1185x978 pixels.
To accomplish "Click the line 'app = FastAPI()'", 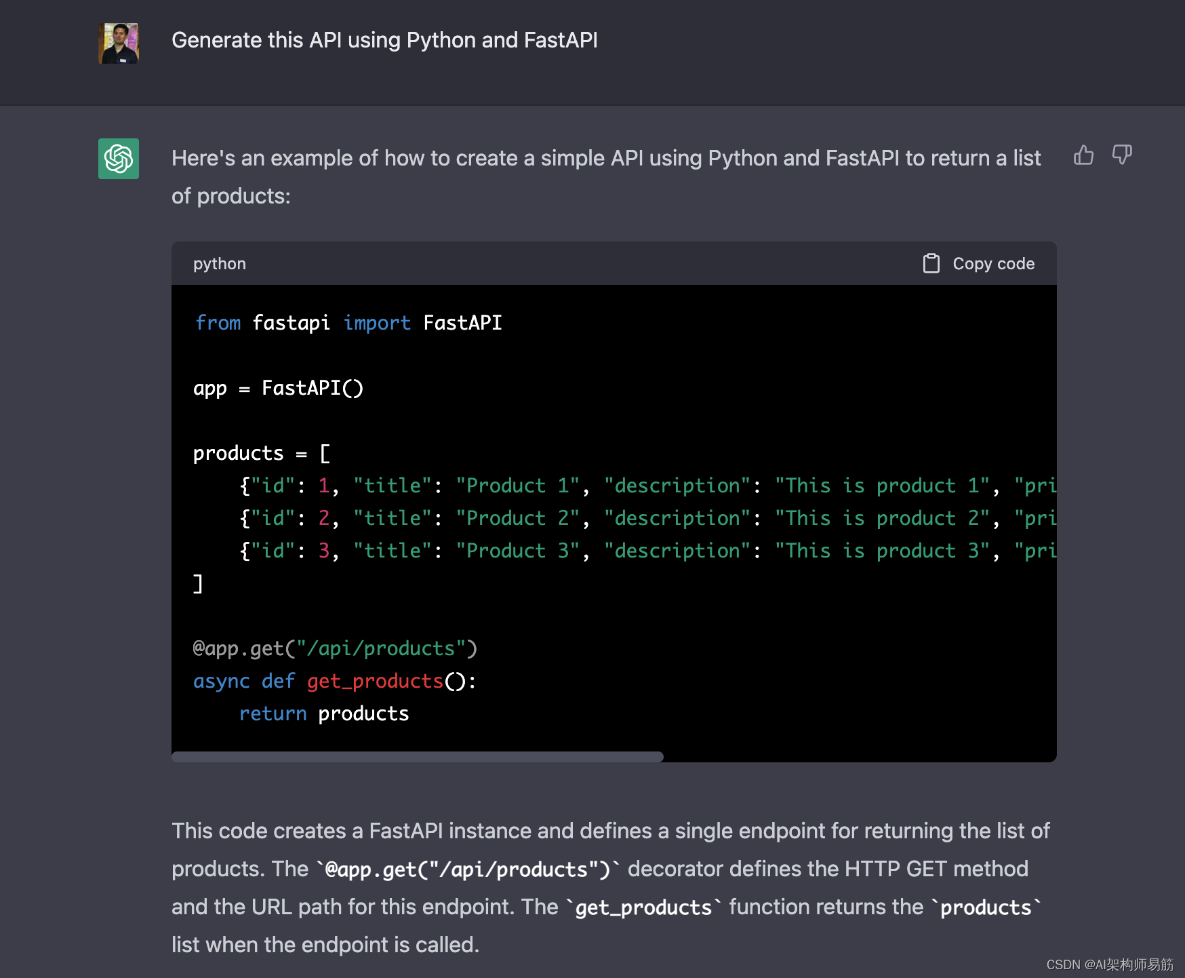I will pos(279,388).
